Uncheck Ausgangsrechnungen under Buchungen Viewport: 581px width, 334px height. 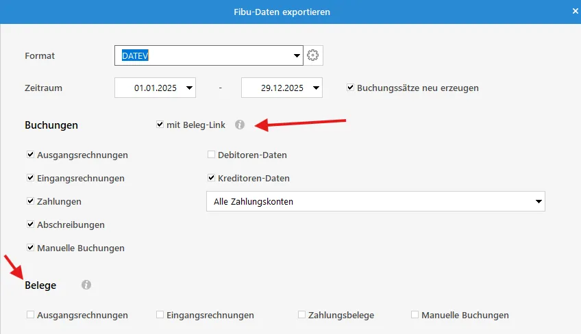(x=31, y=155)
